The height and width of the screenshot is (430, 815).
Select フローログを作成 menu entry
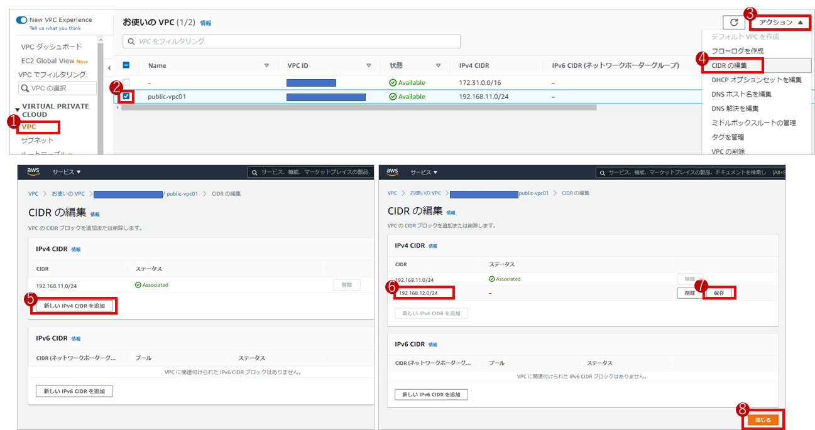[x=737, y=51]
